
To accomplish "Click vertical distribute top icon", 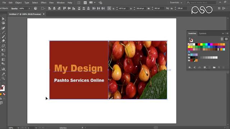I will pyautogui.click(x=79, y=8).
